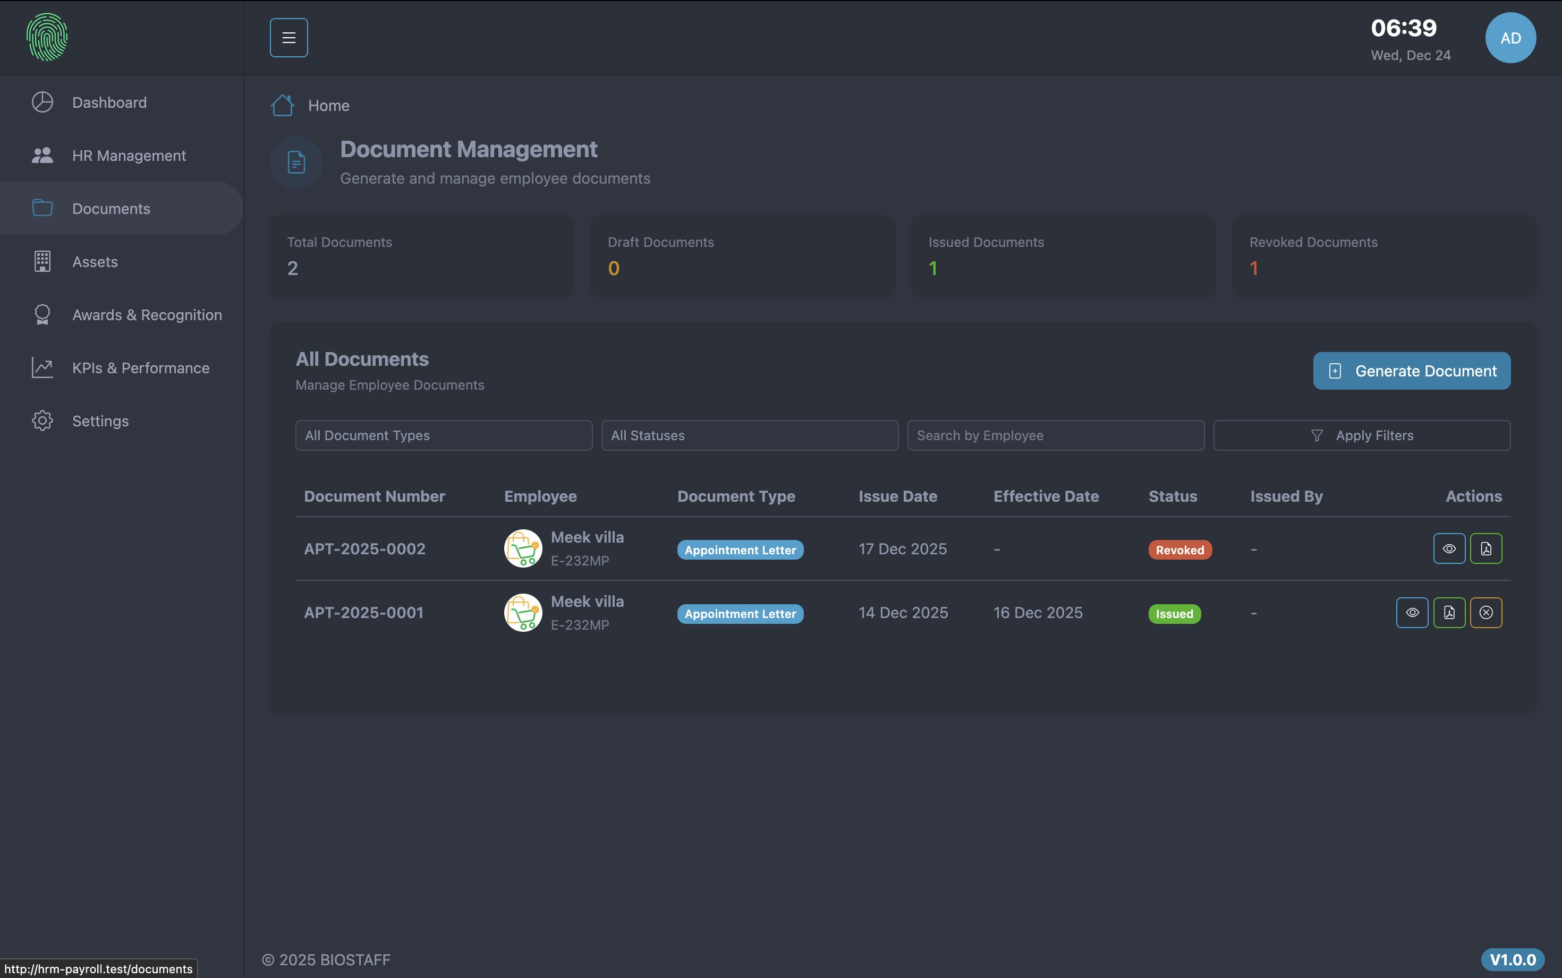Expand the All Document Types dropdown
The height and width of the screenshot is (978, 1562).
click(x=443, y=435)
